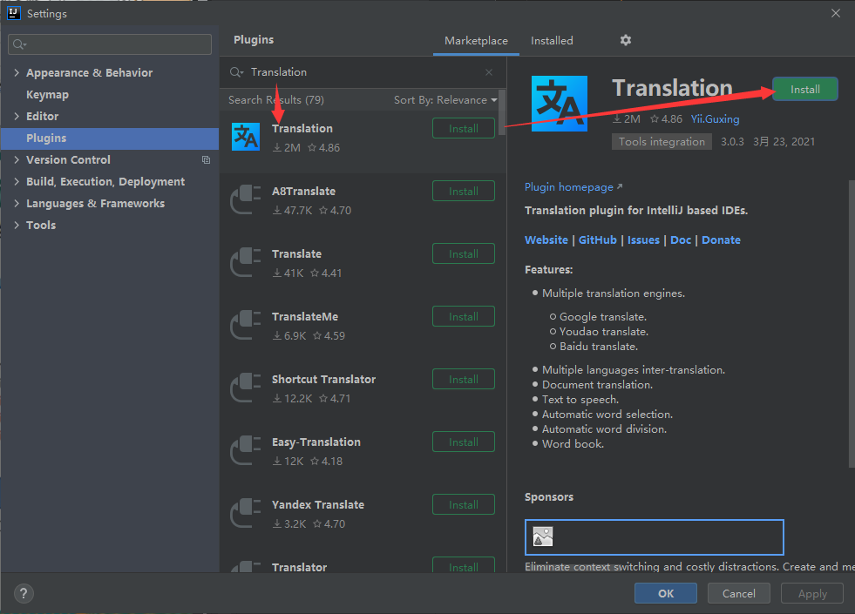Clear the plugin search field
The height and width of the screenshot is (614, 855).
(489, 72)
